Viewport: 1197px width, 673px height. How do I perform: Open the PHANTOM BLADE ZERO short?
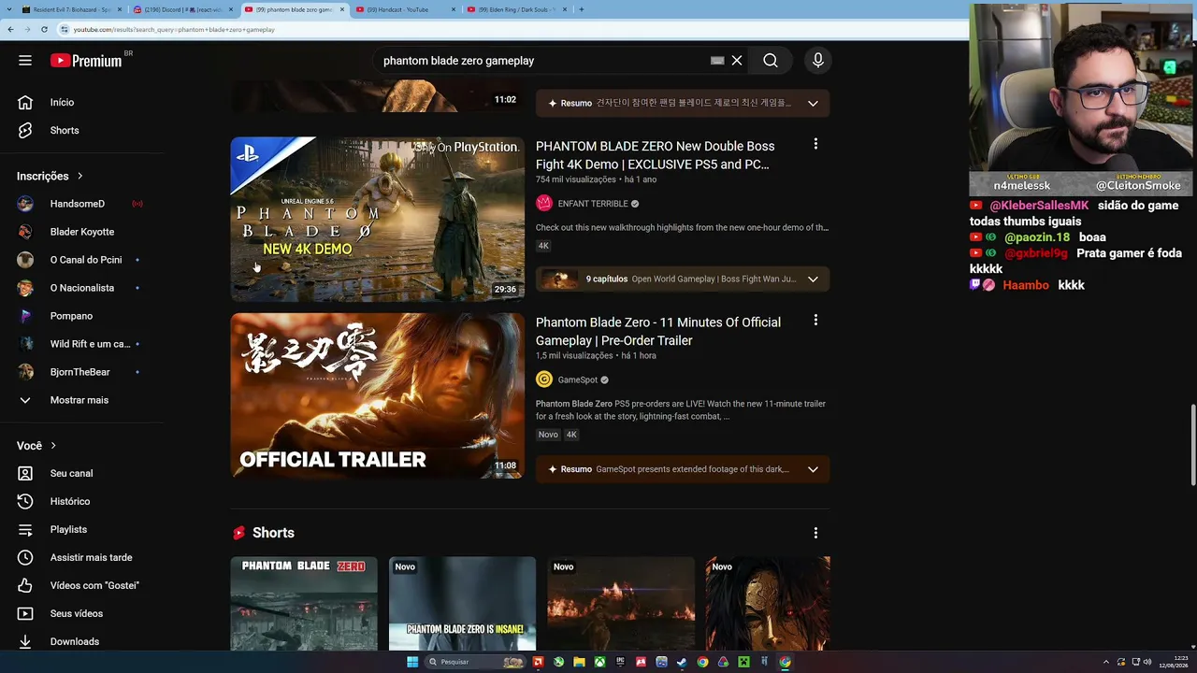304,604
